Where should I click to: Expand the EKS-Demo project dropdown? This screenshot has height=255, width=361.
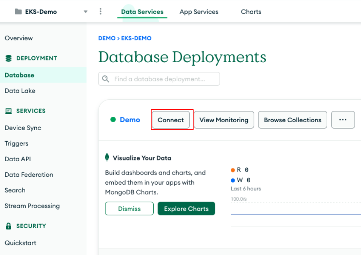point(86,11)
